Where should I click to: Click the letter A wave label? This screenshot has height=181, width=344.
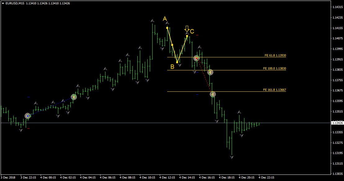click(165, 19)
